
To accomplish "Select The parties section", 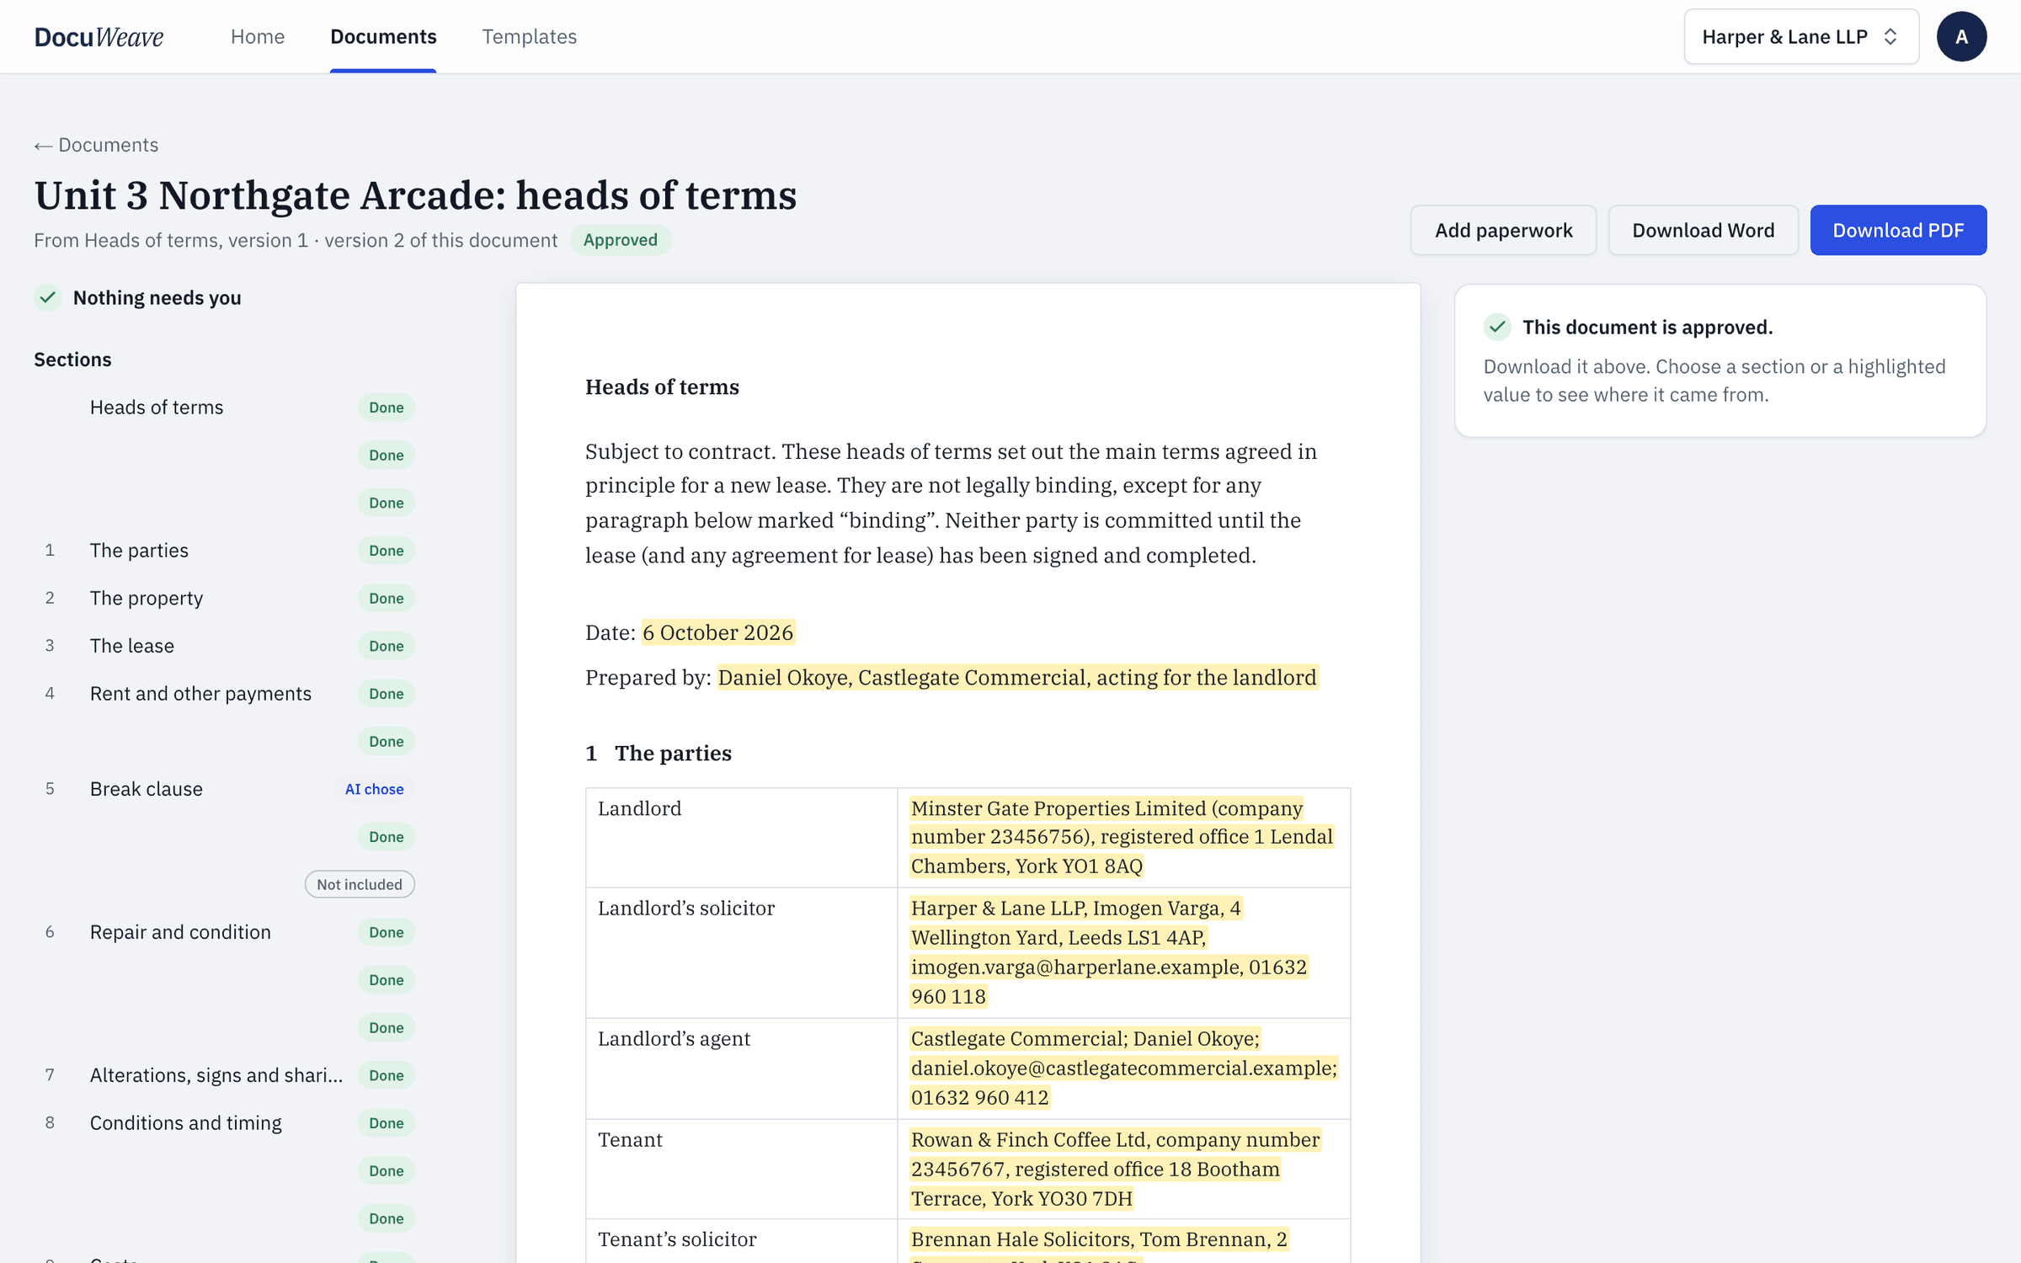I will [225, 551].
